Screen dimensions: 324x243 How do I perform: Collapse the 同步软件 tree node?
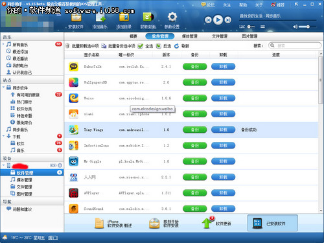(3, 87)
